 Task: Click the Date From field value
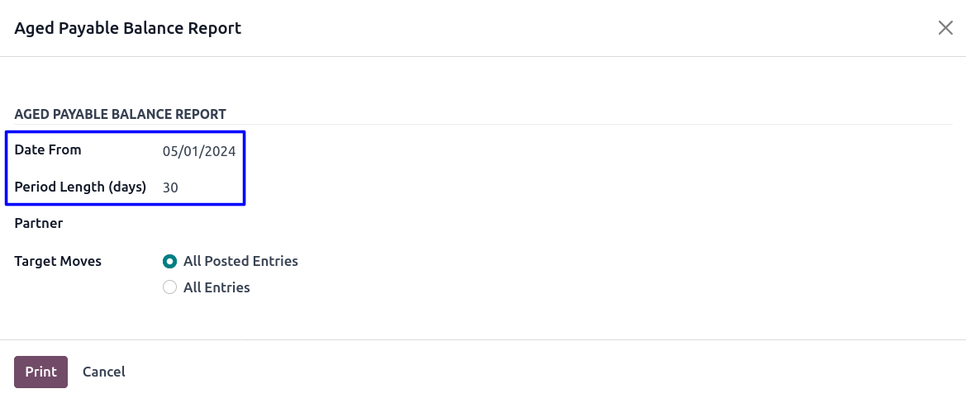[x=199, y=151]
